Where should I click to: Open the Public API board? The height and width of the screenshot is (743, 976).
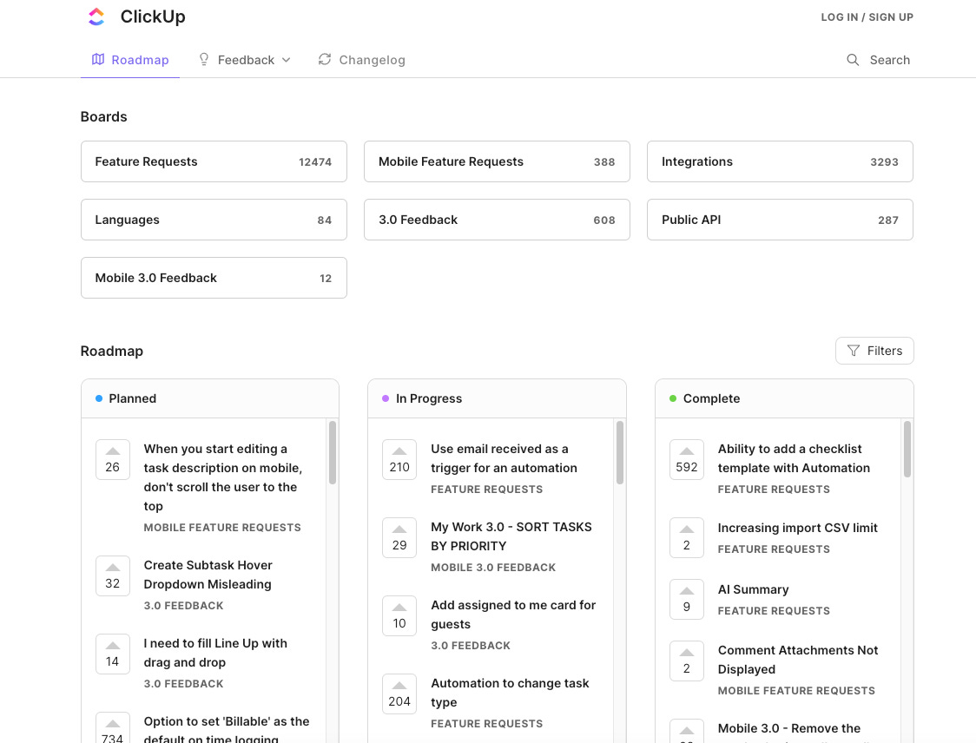(780, 220)
